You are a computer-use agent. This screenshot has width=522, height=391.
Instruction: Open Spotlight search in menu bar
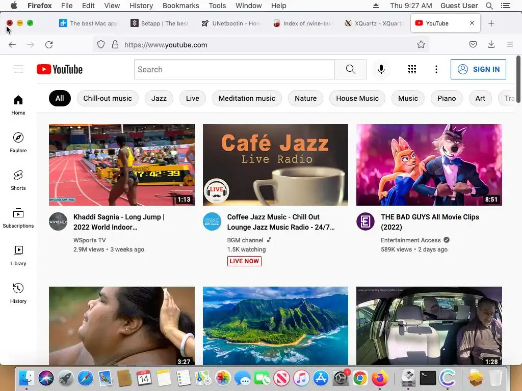pyautogui.click(x=489, y=6)
